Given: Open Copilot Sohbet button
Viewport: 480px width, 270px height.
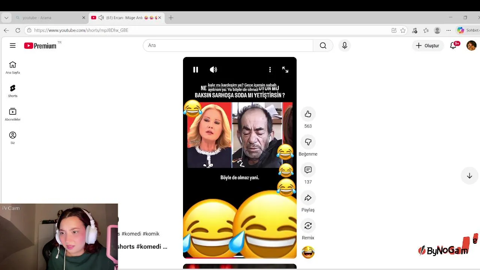Looking at the screenshot, I should pos(468,30).
